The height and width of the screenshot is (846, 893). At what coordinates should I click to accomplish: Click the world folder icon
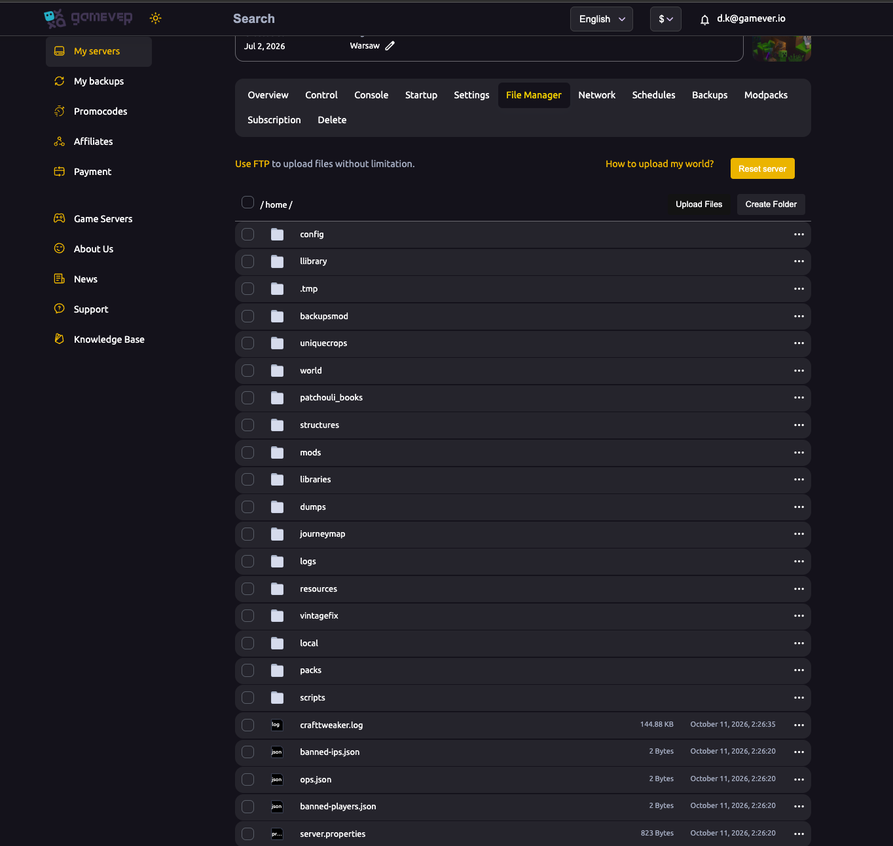(x=278, y=371)
